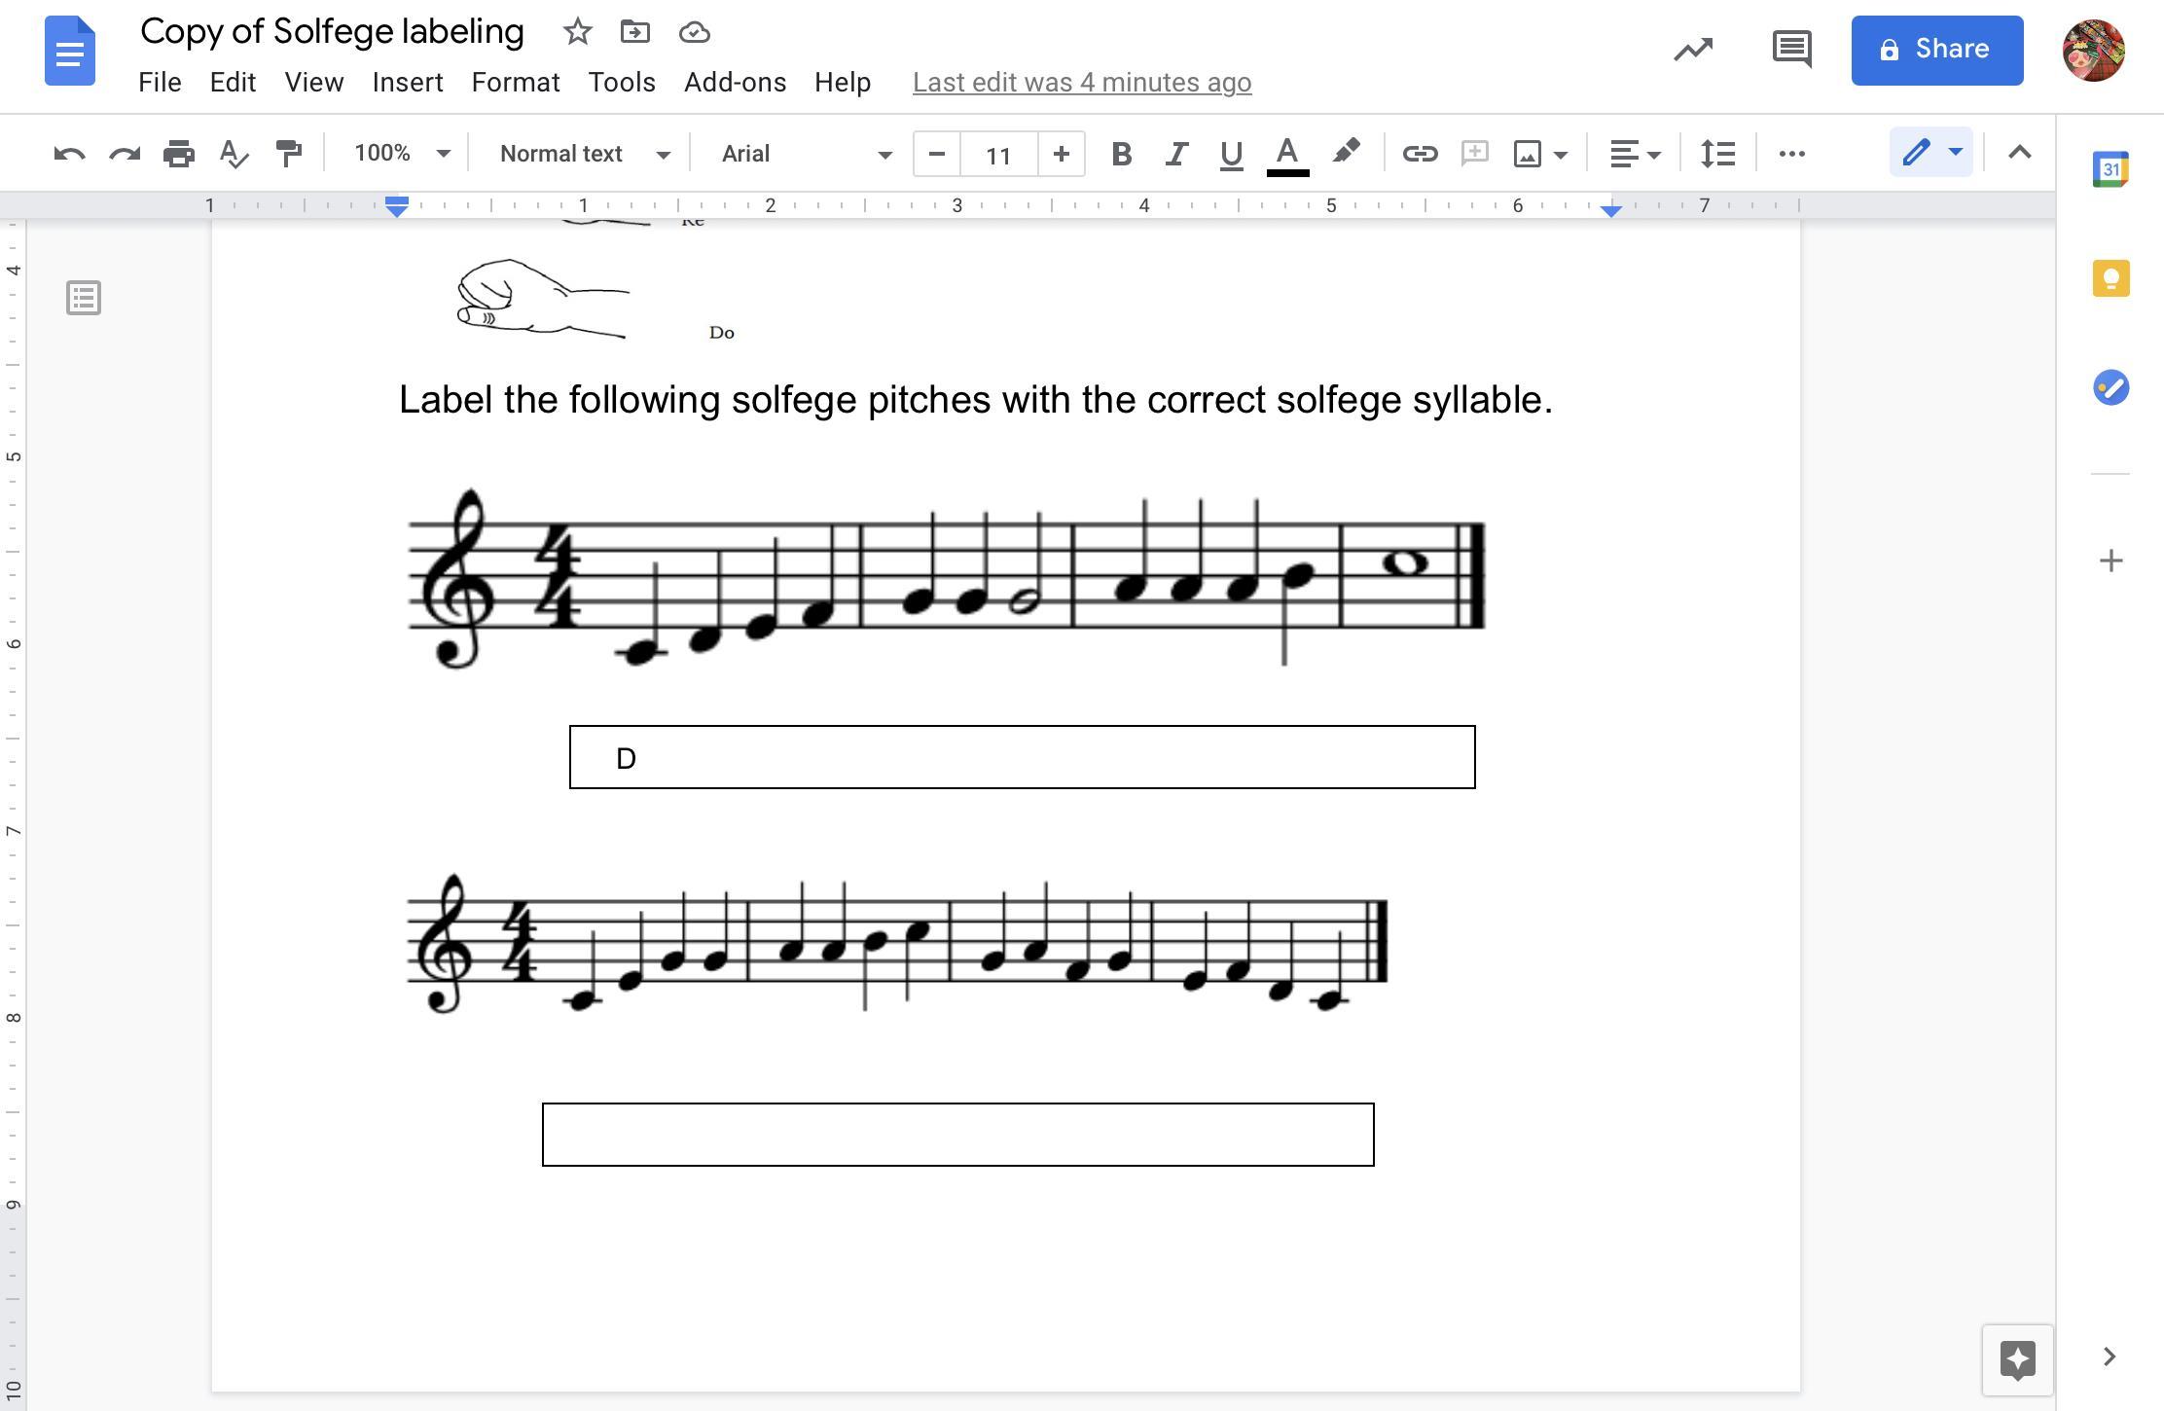Expand the Normal text styles dropdown
Image resolution: width=2164 pixels, height=1411 pixels.
(584, 154)
